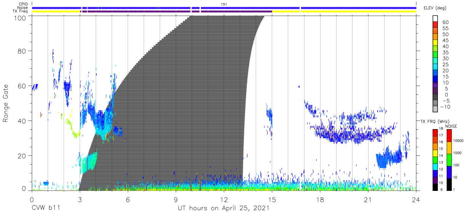Click elevation colorbar label 55

(x=446, y=29)
